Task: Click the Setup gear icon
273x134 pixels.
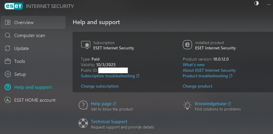Action: click(x=8, y=74)
